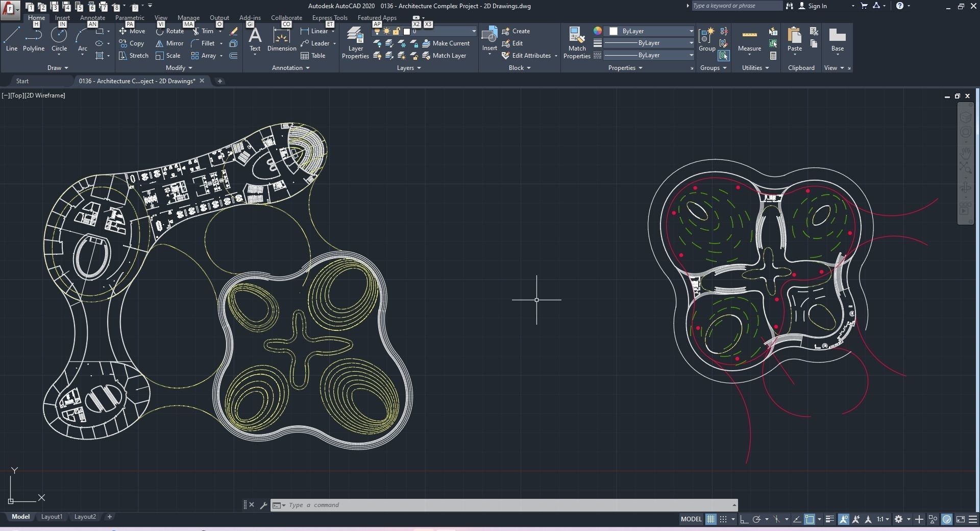This screenshot has height=531, width=980.
Task: Switch to the Parametric ribbon tab
Action: 130,18
